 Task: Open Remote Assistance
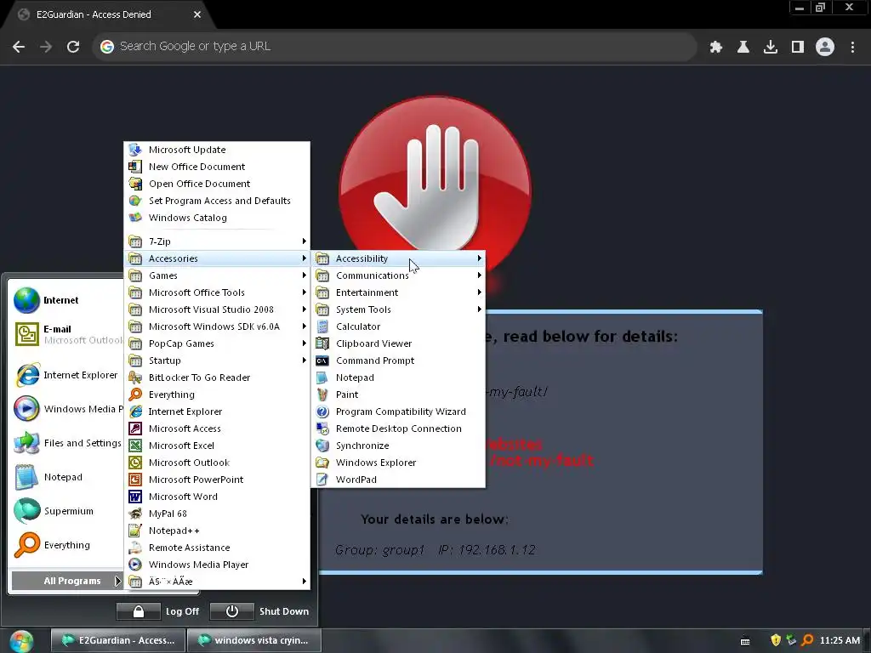pos(217,548)
